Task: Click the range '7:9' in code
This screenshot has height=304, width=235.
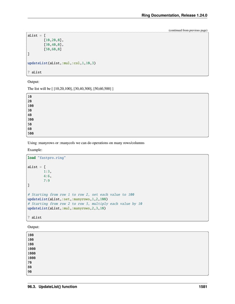Action: pyautogui.click(x=46, y=181)
